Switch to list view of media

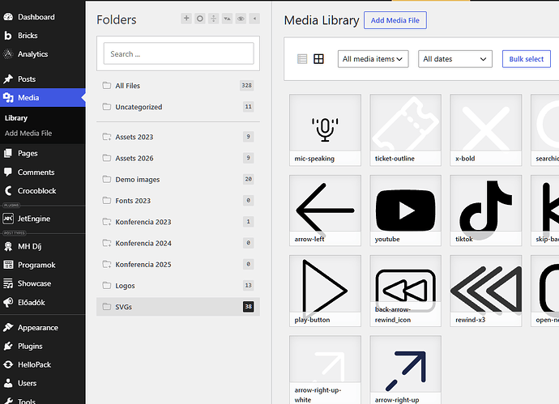coord(302,59)
